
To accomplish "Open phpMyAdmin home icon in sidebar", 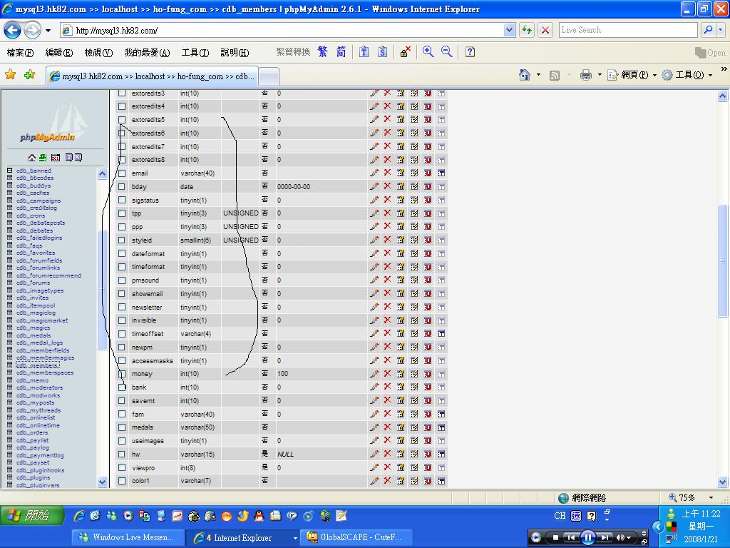I will click(x=31, y=158).
